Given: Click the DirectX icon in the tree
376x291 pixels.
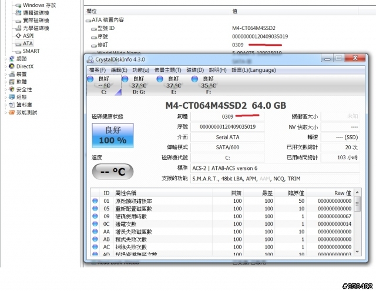Looking at the screenshot, I should pos(12,66).
